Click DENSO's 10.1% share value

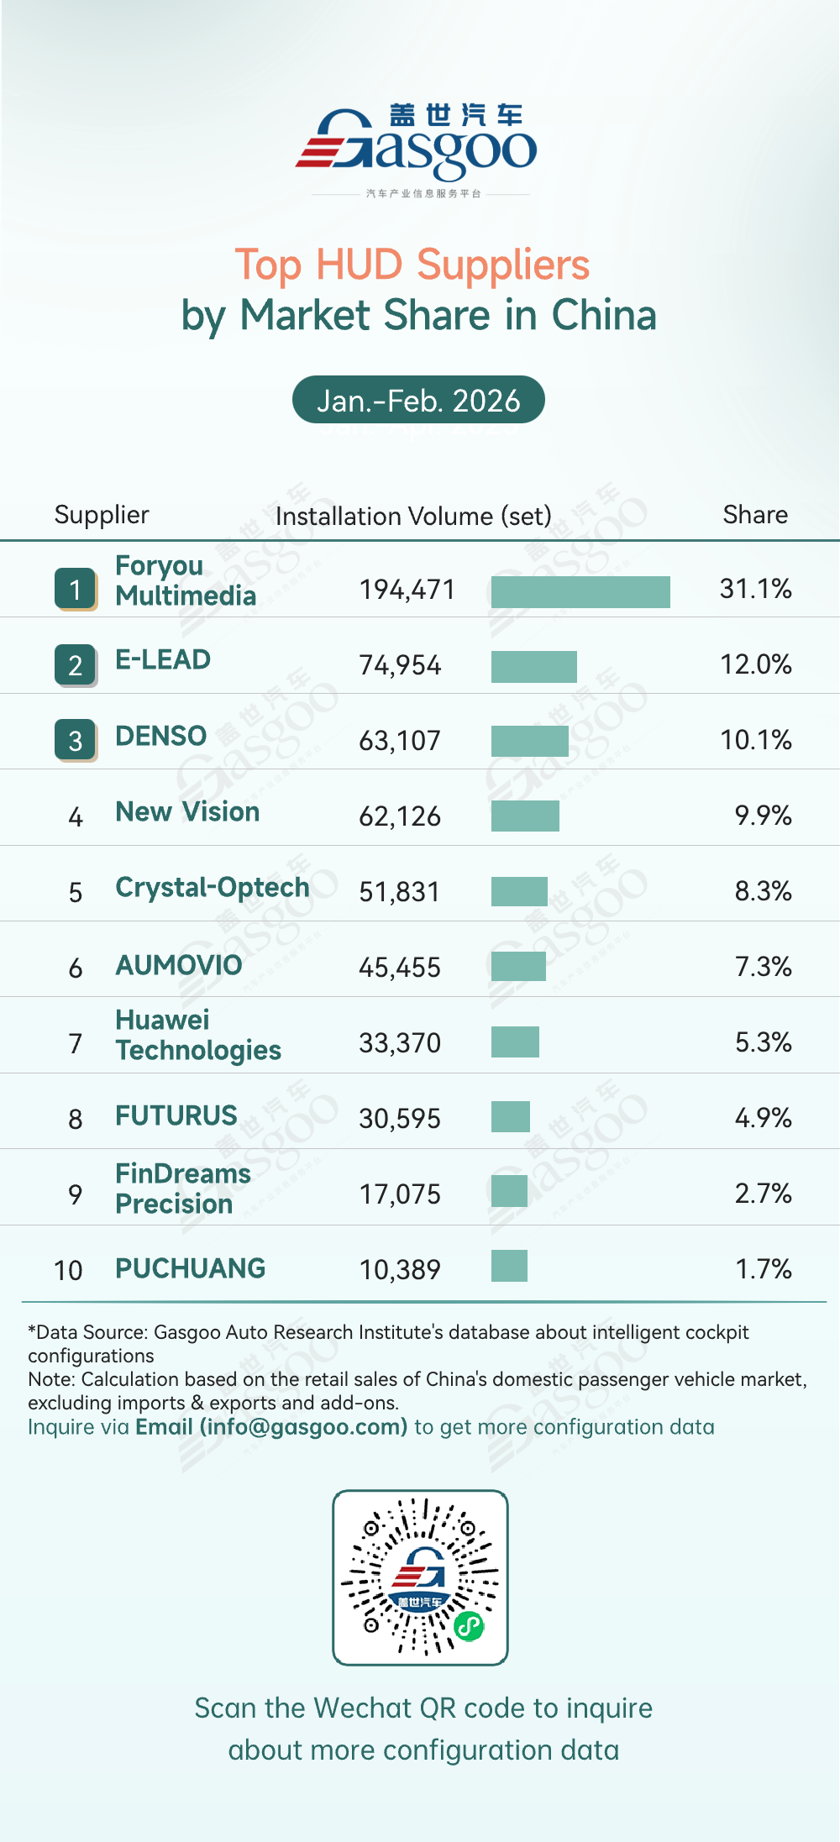click(x=756, y=740)
